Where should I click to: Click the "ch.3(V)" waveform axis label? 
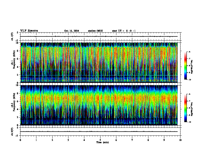point(12,132)
